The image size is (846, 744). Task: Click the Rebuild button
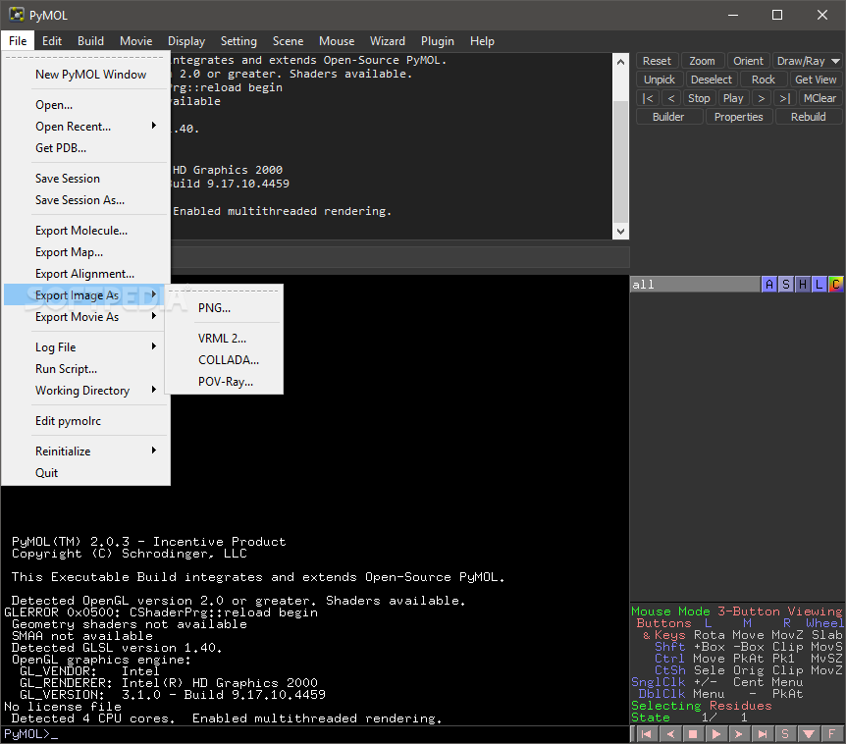tap(809, 117)
